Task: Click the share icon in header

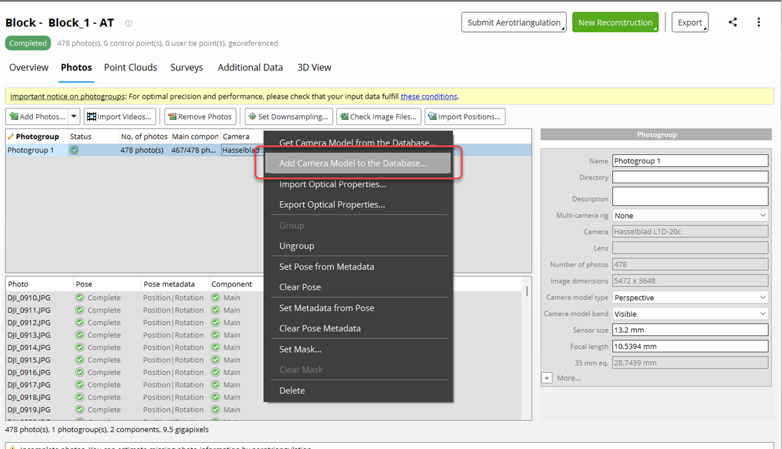Action: coord(732,23)
